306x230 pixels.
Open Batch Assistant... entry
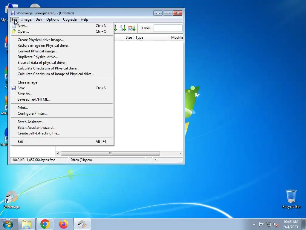point(62,122)
